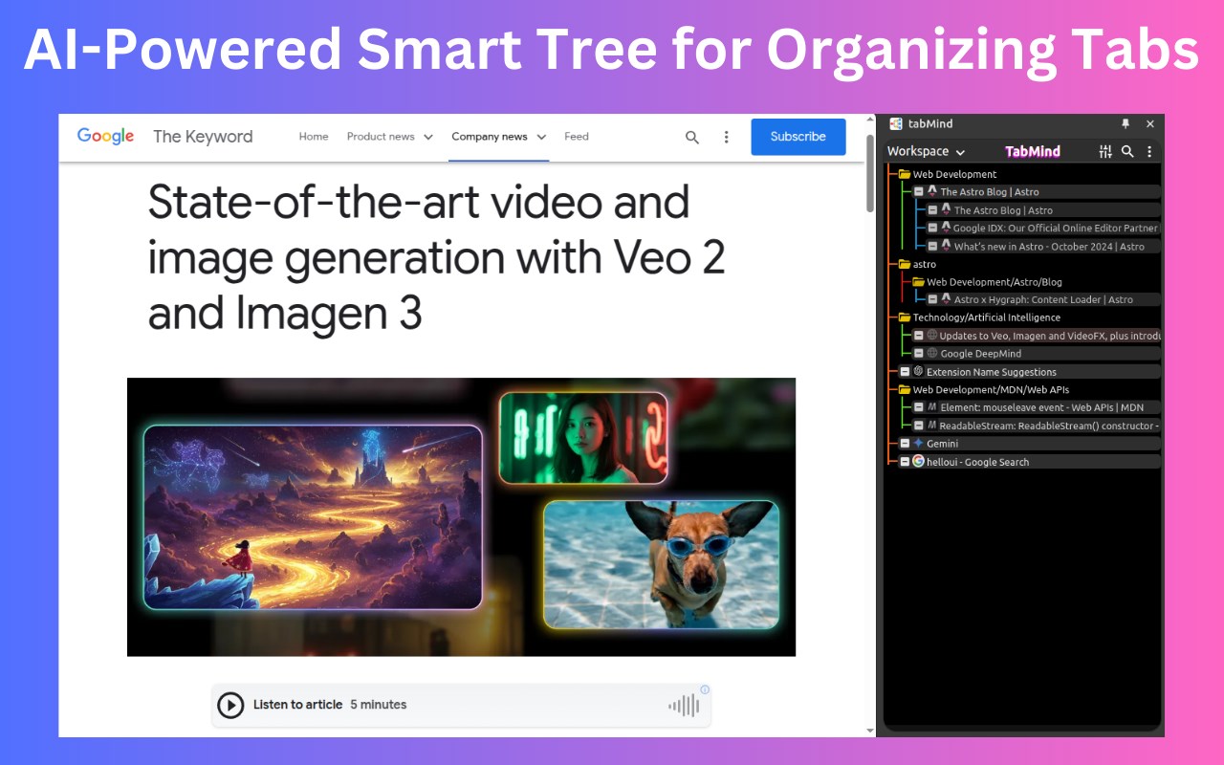Viewport: 1224px width, 765px height.
Task: Click the article page vertical scrollbar thumb
Action: coord(870,174)
